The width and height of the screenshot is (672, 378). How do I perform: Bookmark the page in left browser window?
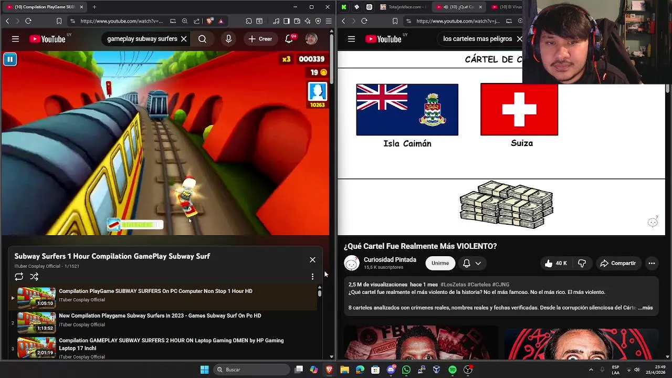[59, 21]
